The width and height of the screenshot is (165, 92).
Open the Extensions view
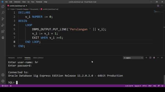[x=3, y=31]
